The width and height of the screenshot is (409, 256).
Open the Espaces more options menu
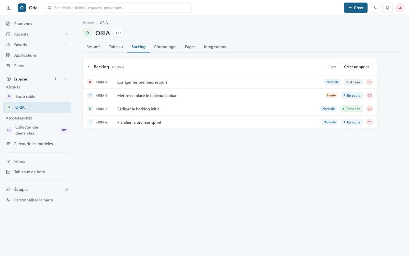point(64,79)
